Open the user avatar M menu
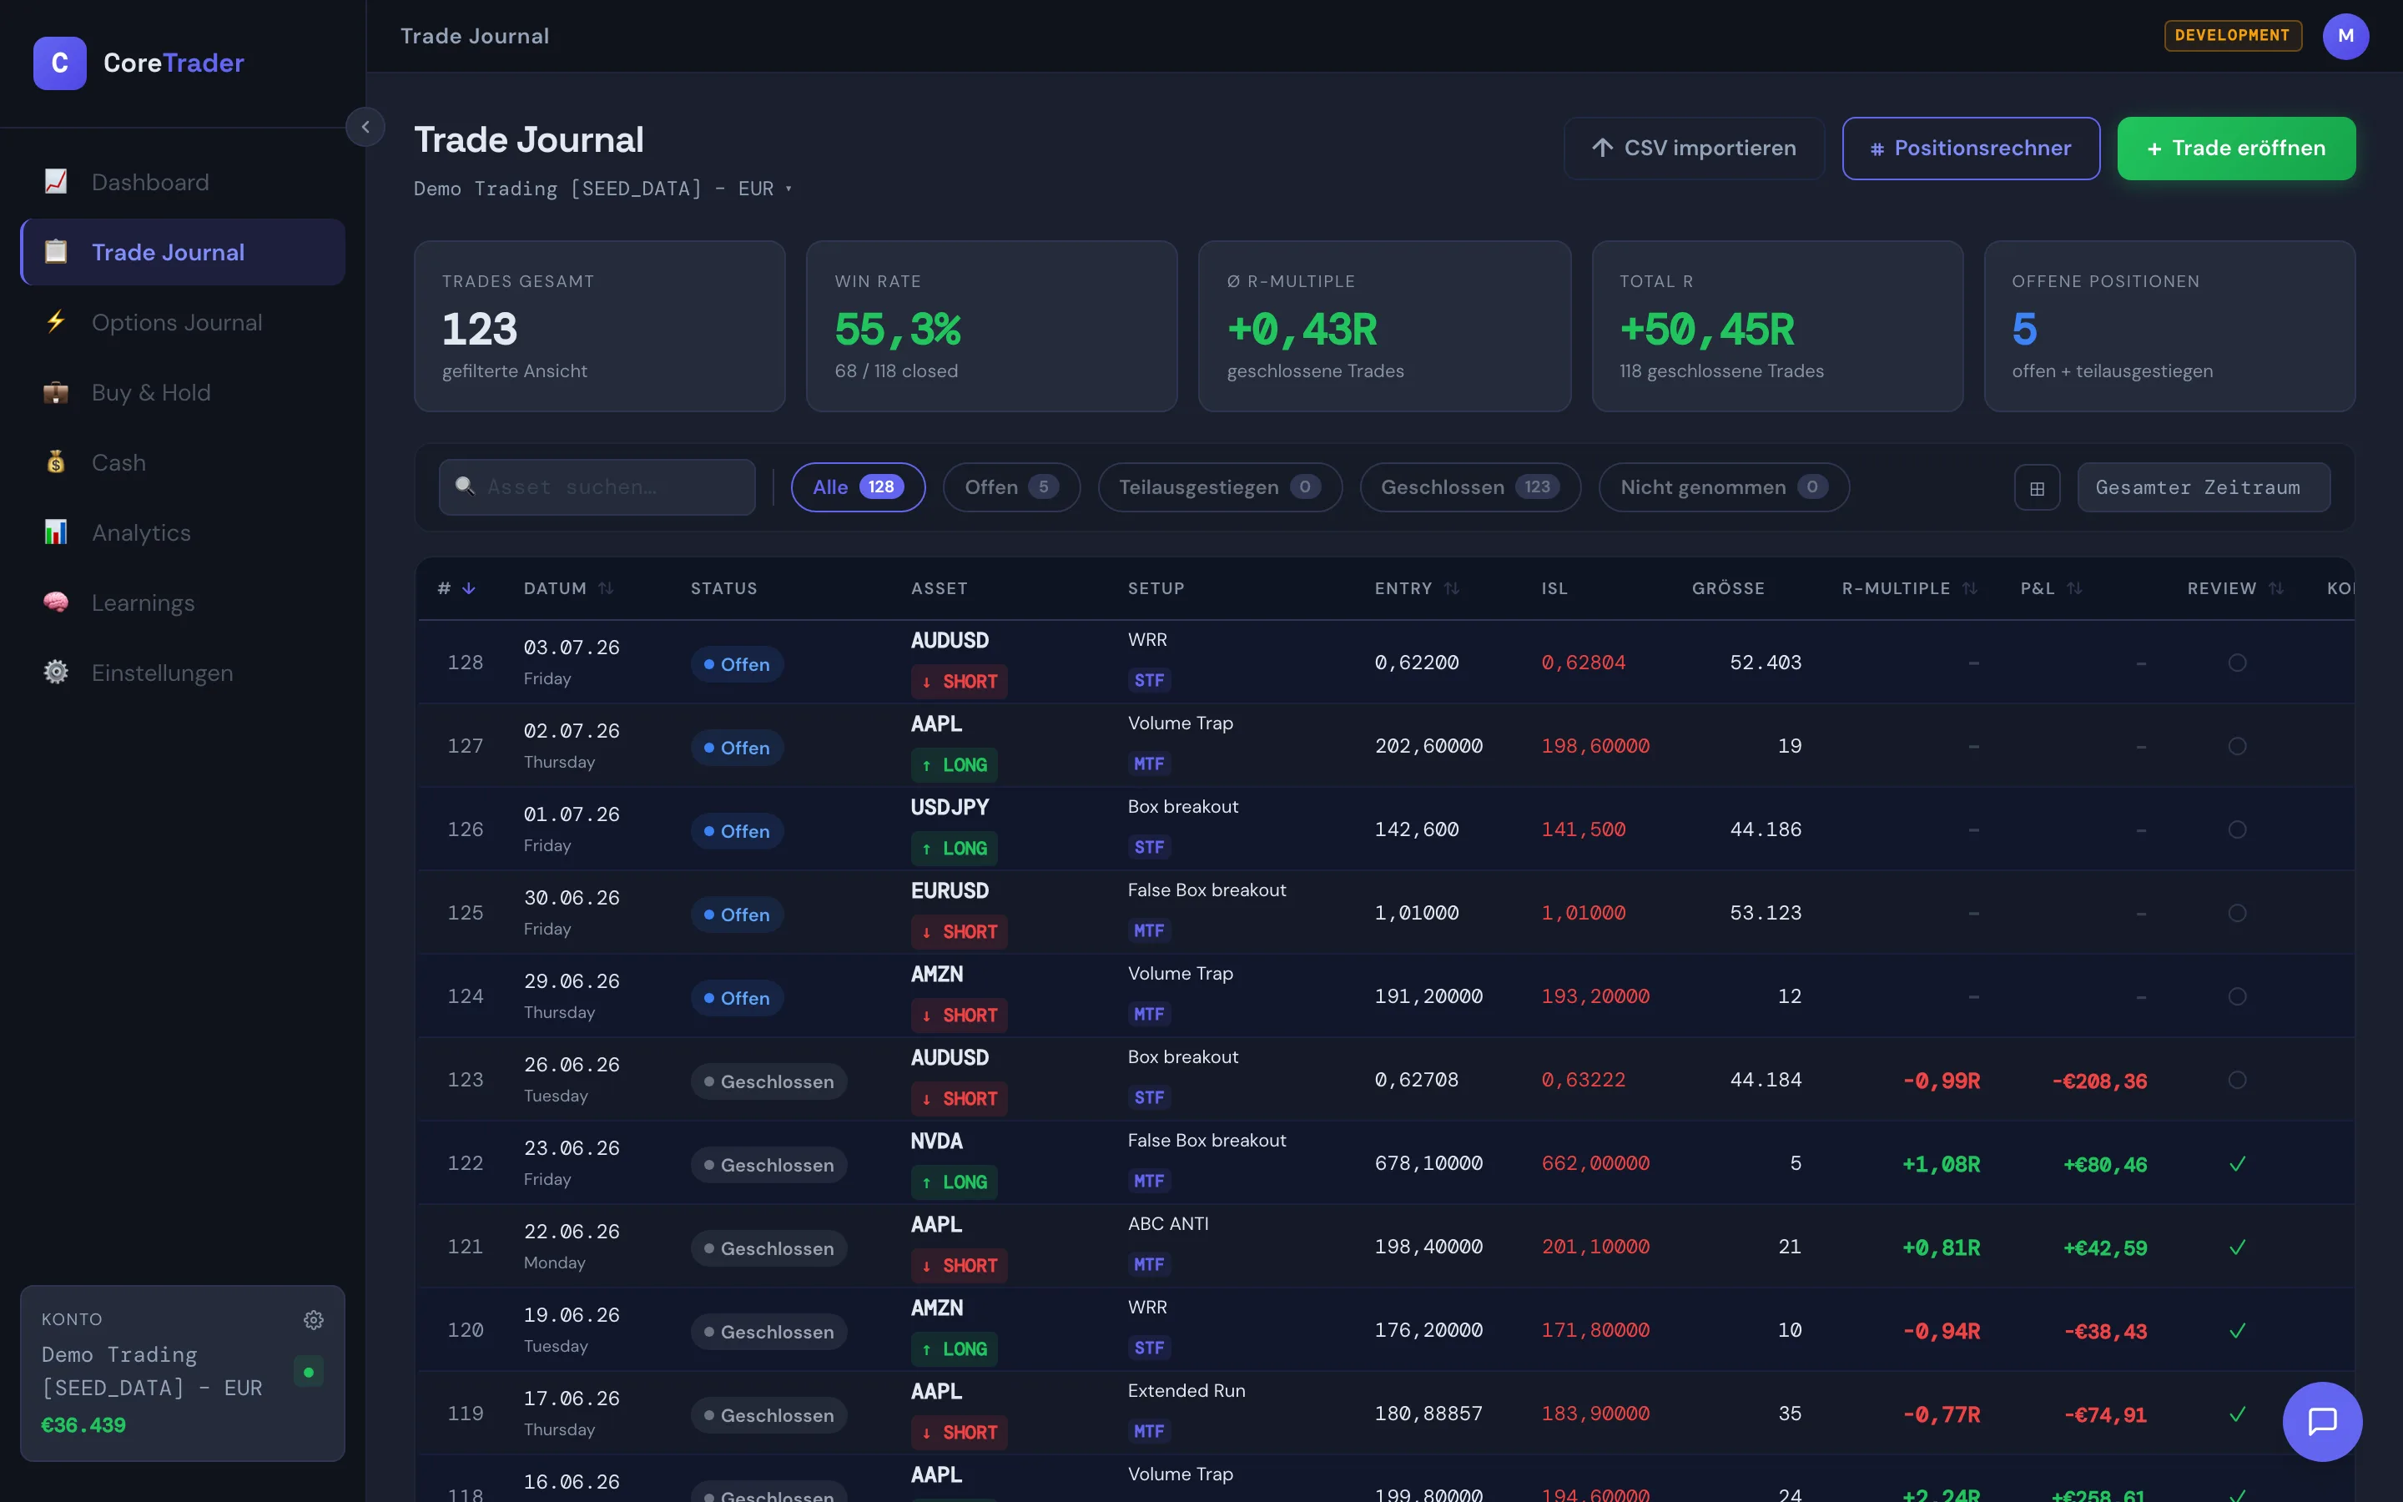Viewport: 2403px width, 1502px height. point(2345,36)
